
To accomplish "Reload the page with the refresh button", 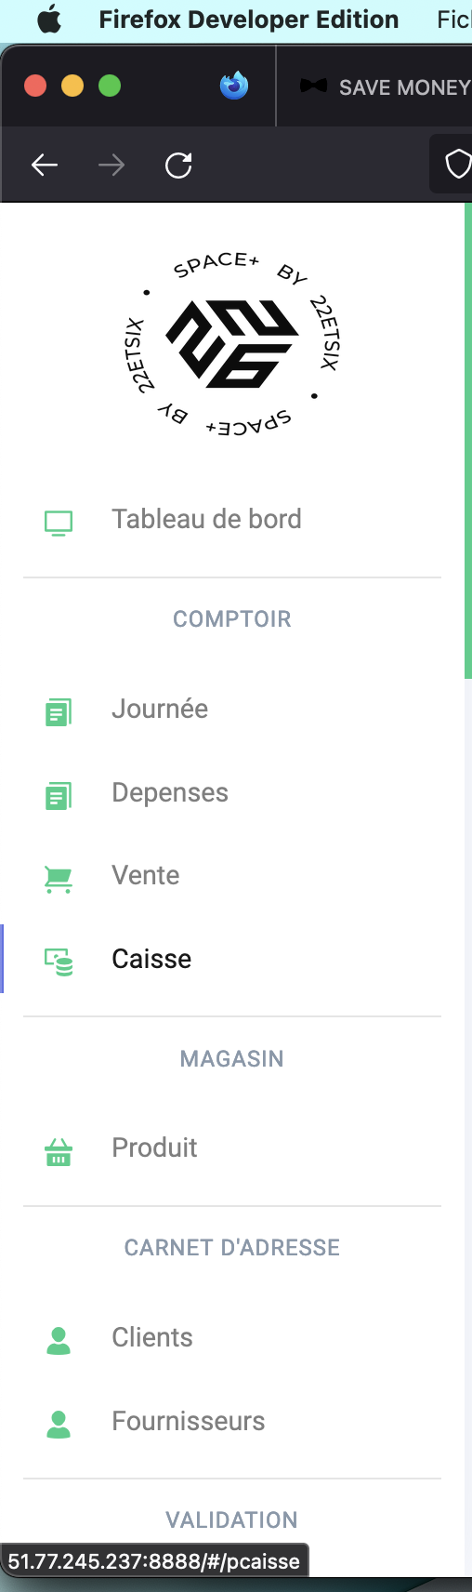I will [x=178, y=166].
